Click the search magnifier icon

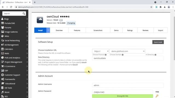(24, 14)
